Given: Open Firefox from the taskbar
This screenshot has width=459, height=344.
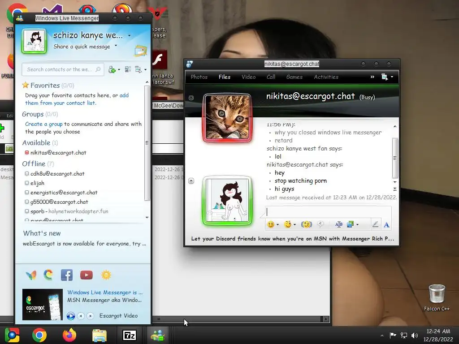Looking at the screenshot, I should pyautogui.click(x=69, y=335).
